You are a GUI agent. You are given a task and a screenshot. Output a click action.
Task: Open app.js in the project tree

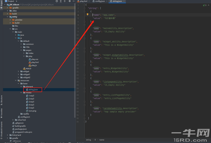27,68
